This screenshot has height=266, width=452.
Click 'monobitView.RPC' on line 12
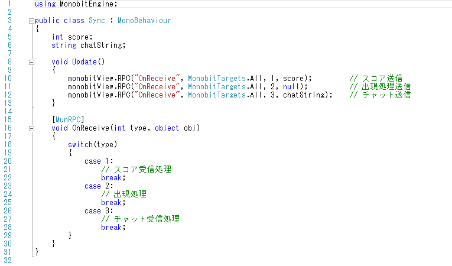(99, 95)
